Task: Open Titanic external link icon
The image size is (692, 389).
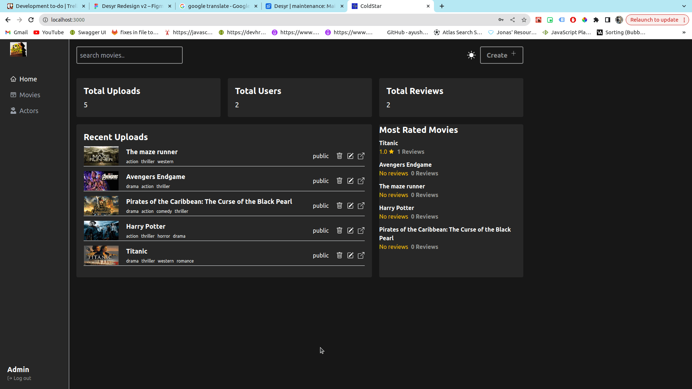Action: pyautogui.click(x=361, y=255)
